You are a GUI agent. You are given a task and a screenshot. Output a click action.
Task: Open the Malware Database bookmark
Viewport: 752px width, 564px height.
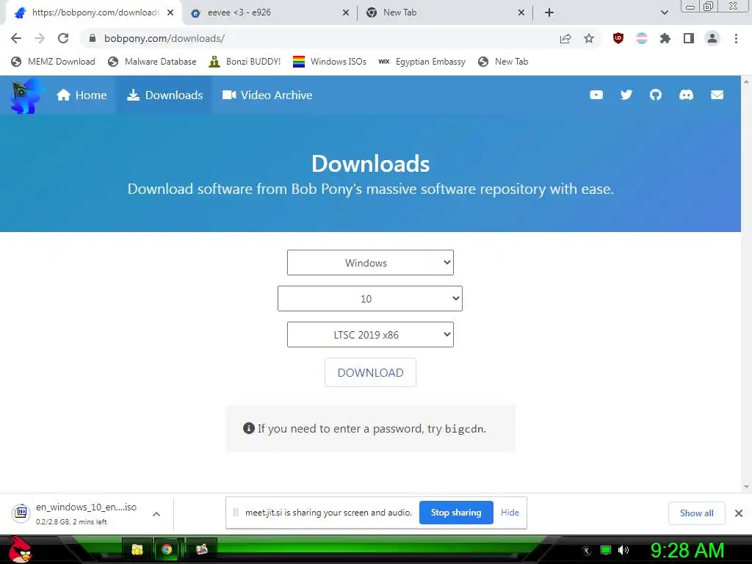pos(153,62)
